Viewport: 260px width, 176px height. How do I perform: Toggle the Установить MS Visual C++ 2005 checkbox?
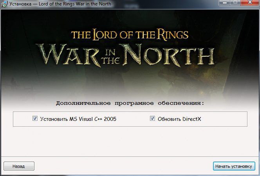tap(35, 119)
